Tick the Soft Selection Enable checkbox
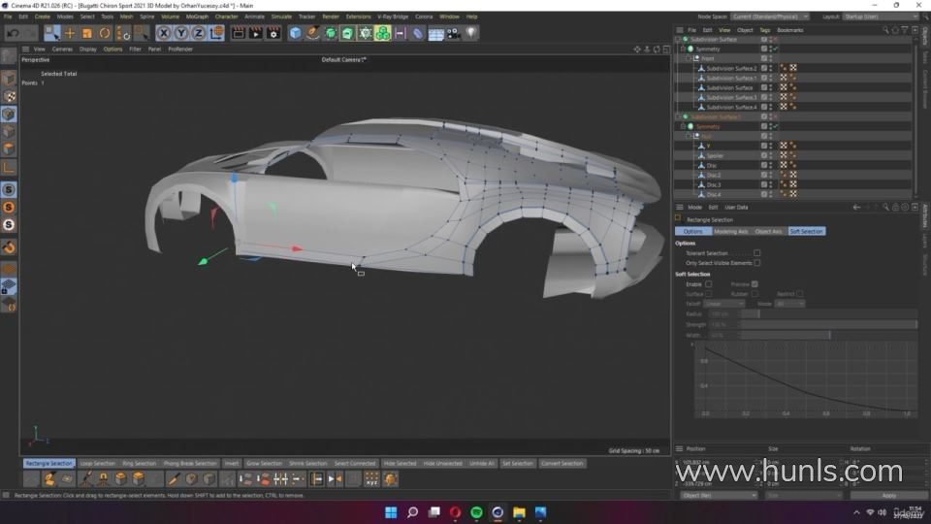 708,284
